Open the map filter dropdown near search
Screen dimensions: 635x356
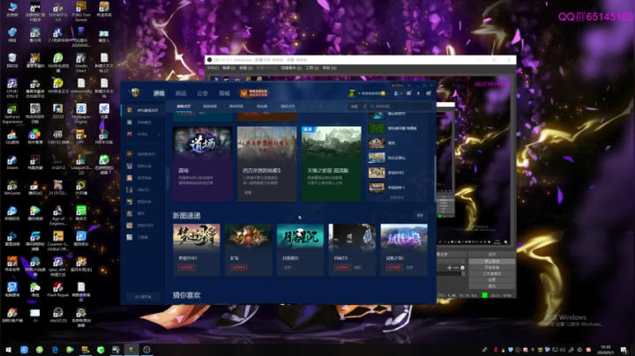[358, 107]
